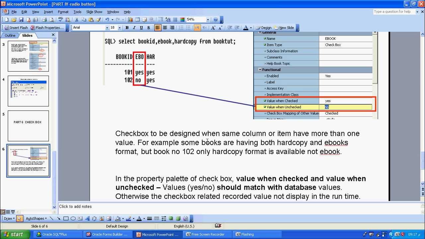Open the Slide Show menu

pos(94,12)
